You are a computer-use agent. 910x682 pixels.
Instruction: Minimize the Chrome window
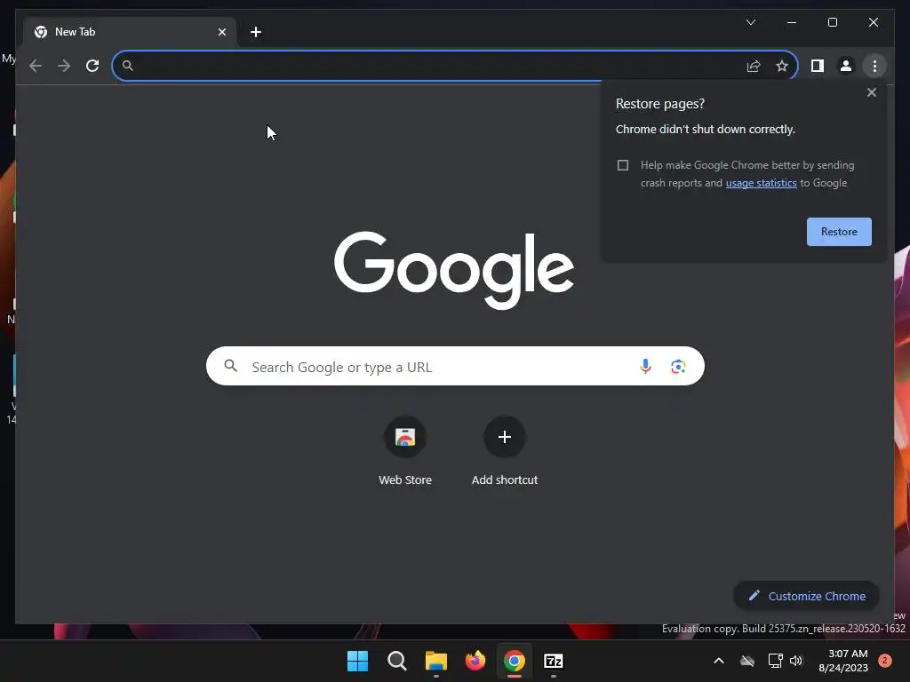coord(792,22)
